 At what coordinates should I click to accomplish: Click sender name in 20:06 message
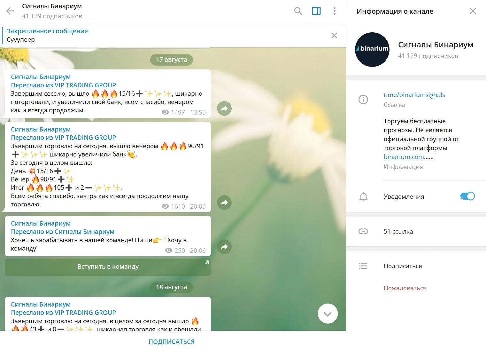[41, 223]
